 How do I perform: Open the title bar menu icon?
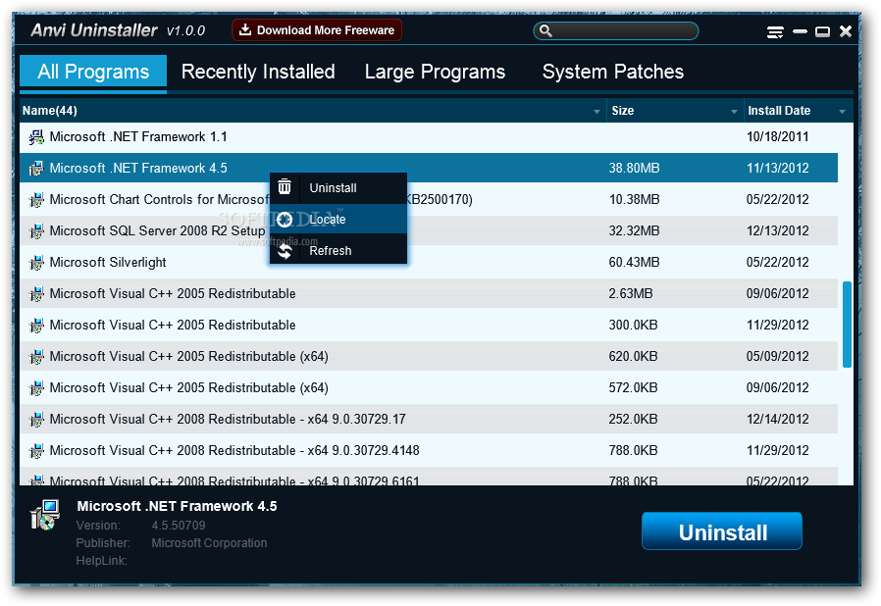coord(775,32)
